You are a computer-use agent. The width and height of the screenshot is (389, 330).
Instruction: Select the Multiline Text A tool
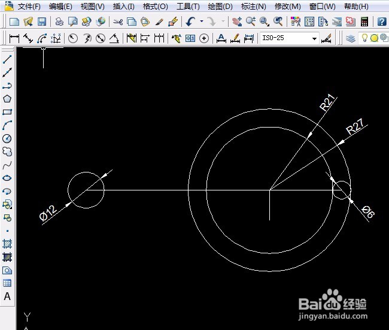click(7, 296)
